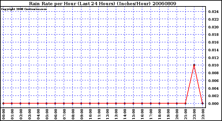
Task: Click the data point at 18:00
Action: 159,103
